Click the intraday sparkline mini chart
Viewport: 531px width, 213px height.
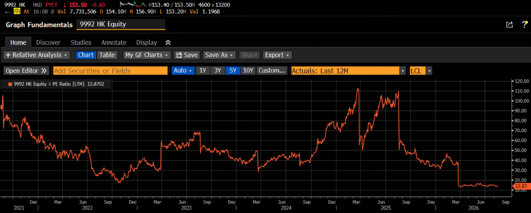pyautogui.click(x=133, y=5)
